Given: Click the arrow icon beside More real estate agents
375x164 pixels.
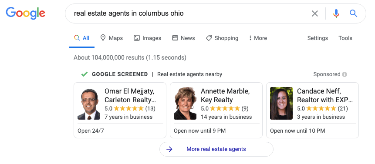Looking at the screenshot, I should point(169,149).
